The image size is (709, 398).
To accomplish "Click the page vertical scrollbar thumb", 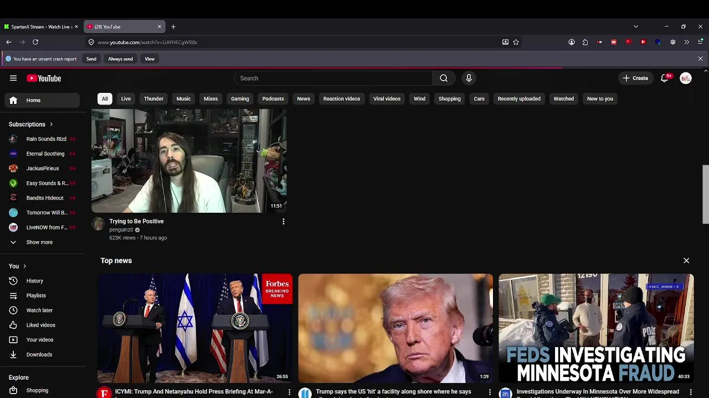I will (x=705, y=194).
